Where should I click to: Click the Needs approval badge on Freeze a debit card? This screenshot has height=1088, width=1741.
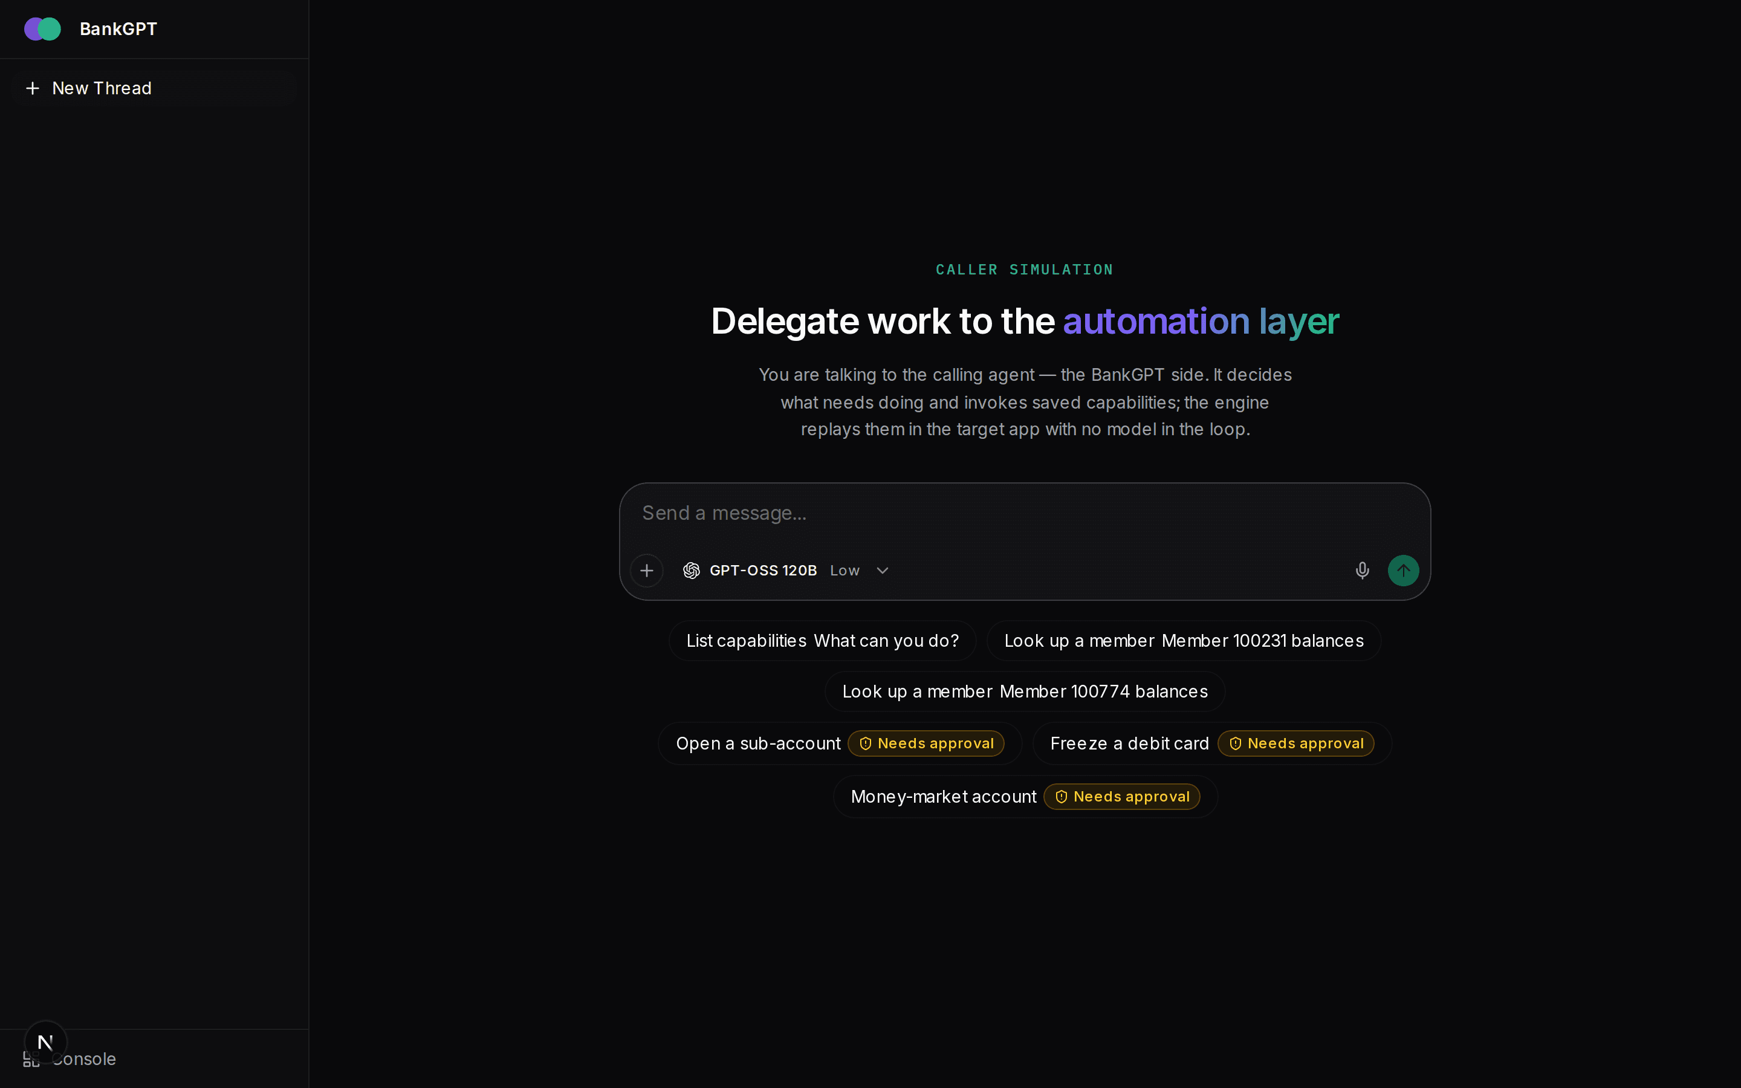point(1295,743)
